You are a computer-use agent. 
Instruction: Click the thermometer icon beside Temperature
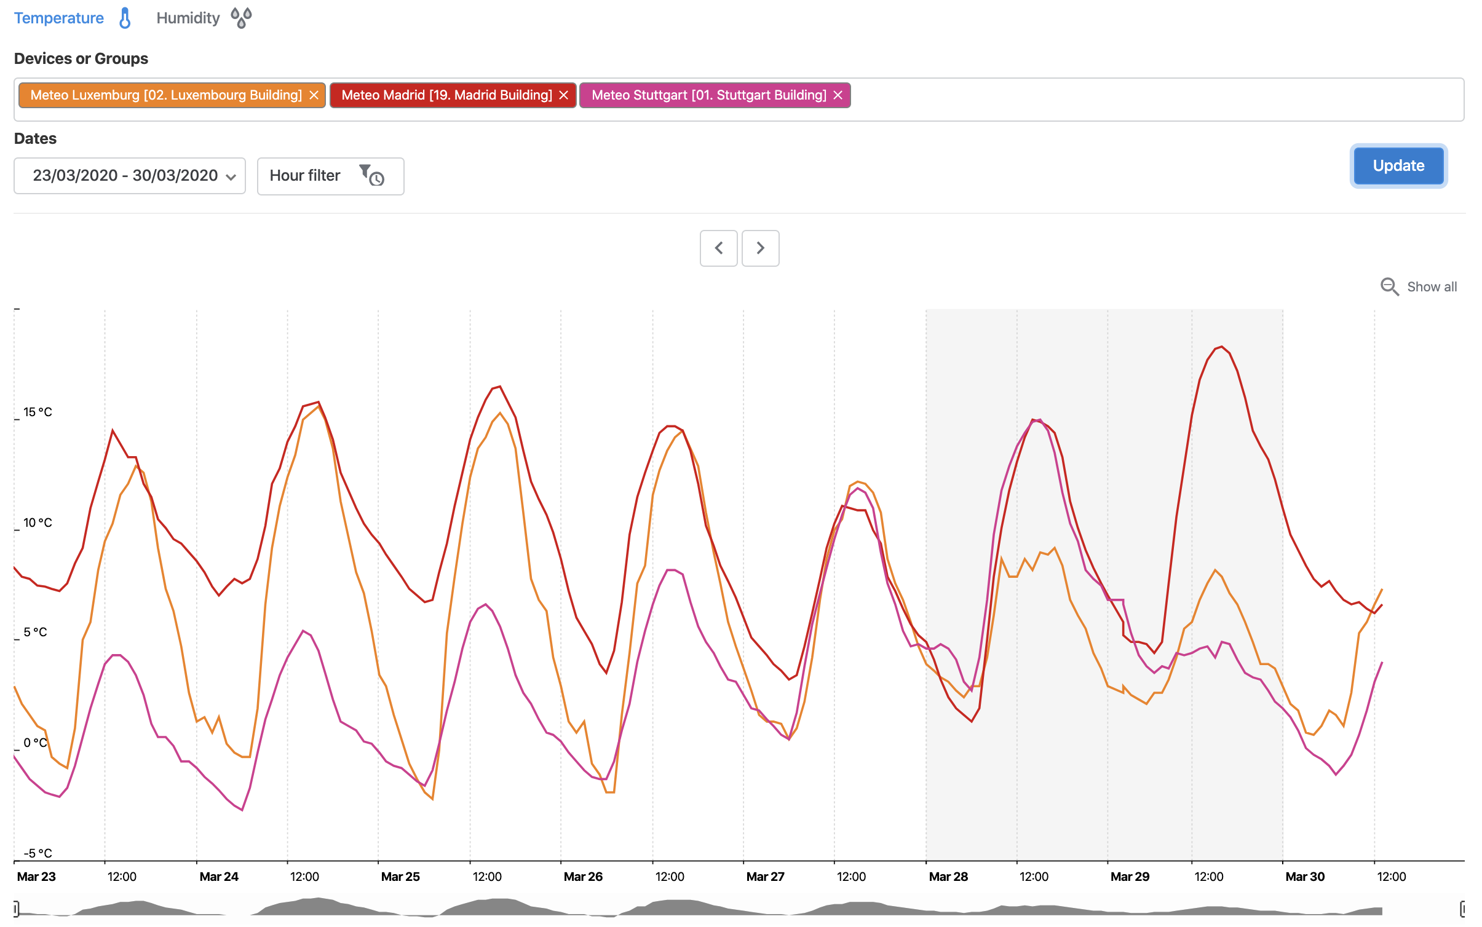tap(125, 18)
